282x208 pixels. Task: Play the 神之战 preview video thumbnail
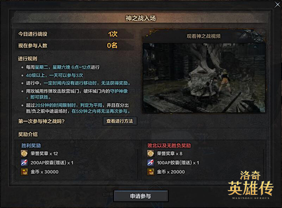(x=204, y=78)
